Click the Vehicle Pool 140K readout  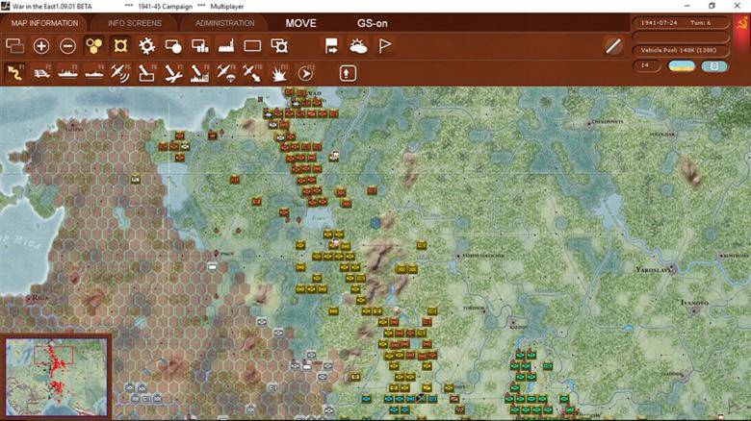click(x=681, y=50)
